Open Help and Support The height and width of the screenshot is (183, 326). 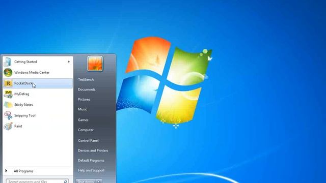(91, 170)
